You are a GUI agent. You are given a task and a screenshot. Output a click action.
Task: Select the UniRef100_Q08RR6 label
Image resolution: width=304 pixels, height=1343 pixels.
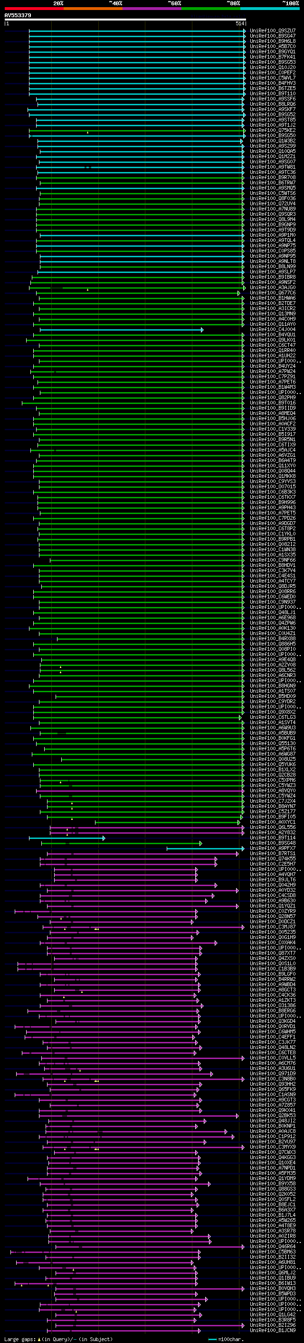point(272,592)
